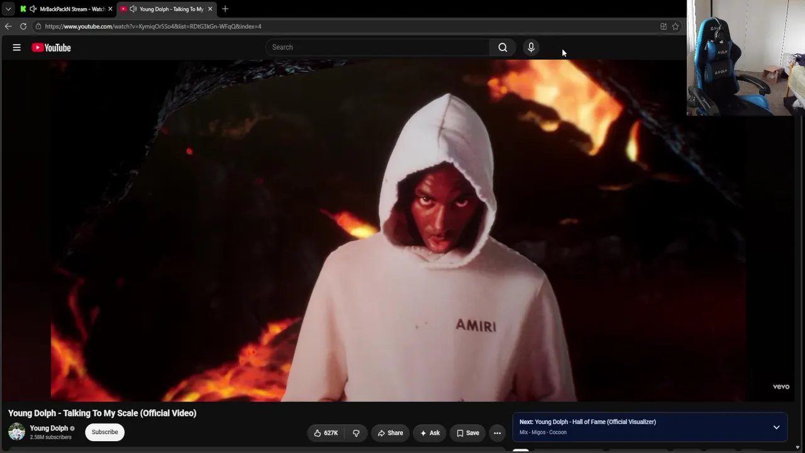Expand the Next playlist panel chevron
This screenshot has width=805, height=453.
(x=776, y=427)
